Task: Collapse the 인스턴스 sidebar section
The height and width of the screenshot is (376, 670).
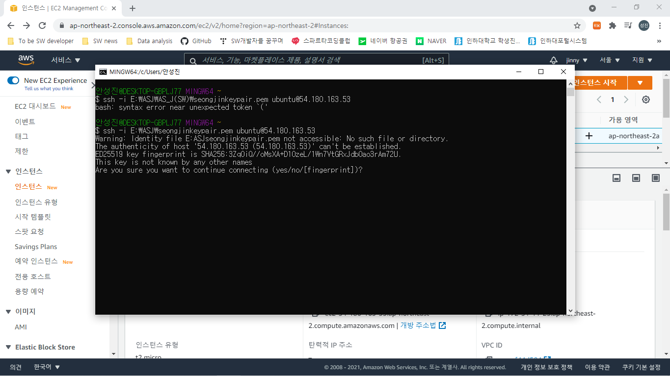Action: pos(8,172)
